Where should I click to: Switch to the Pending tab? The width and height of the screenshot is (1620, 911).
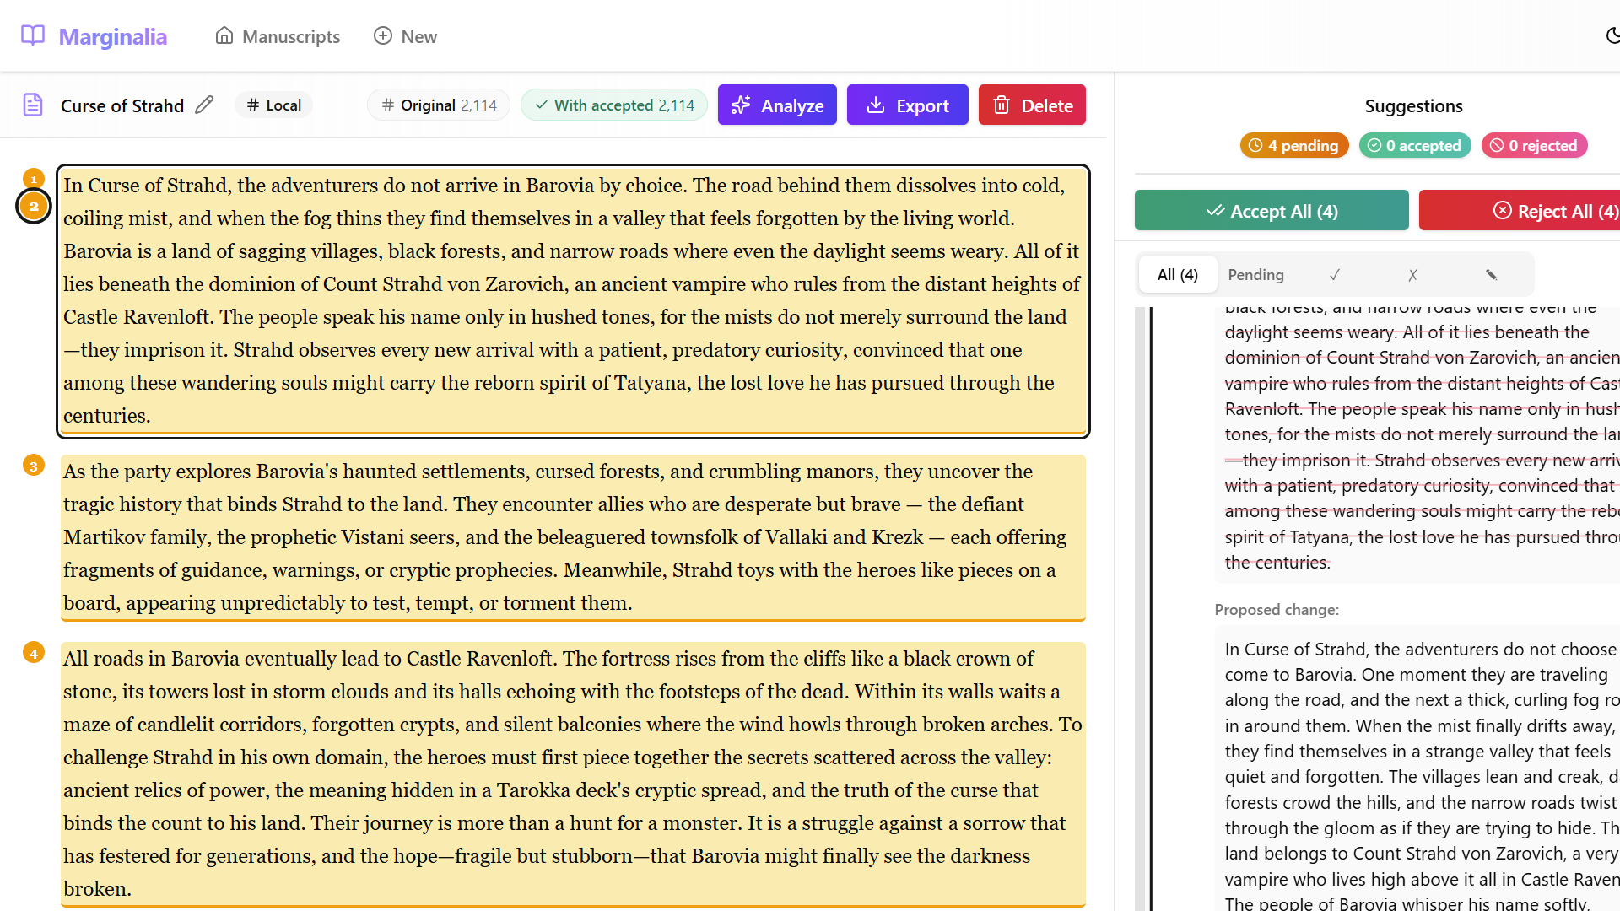[x=1255, y=274]
